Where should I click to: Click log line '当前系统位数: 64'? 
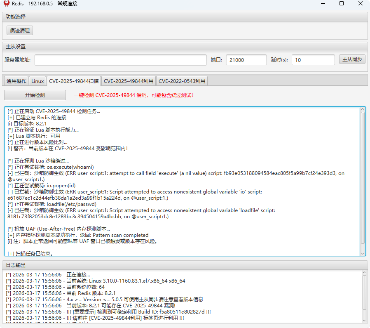(55, 287)
